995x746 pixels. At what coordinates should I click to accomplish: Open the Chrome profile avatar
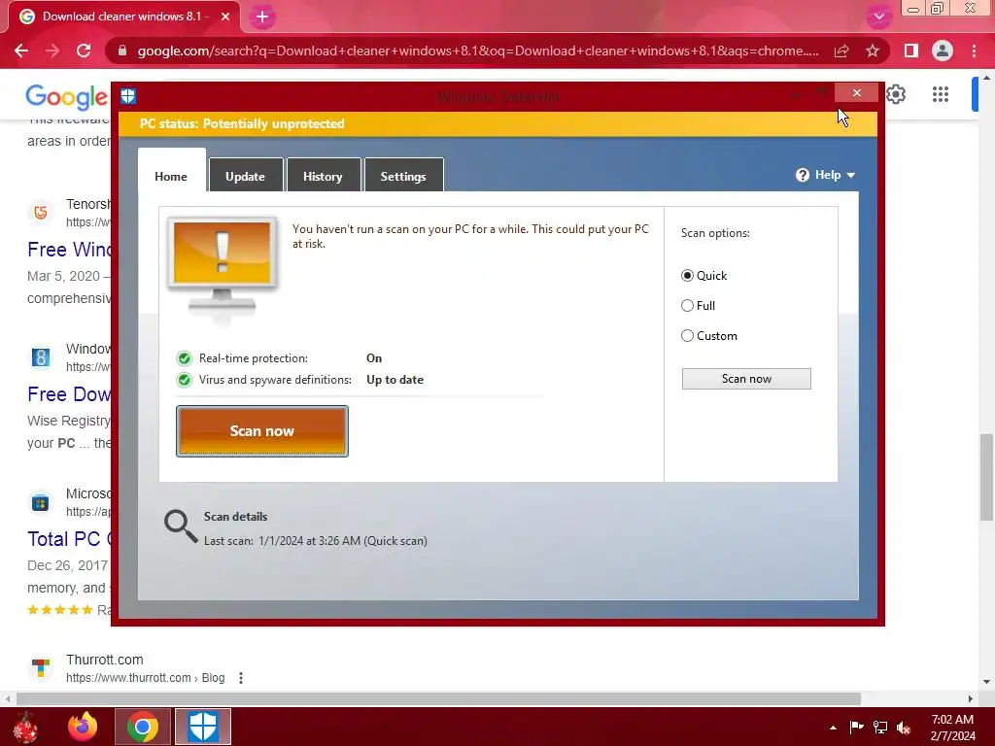coord(943,51)
